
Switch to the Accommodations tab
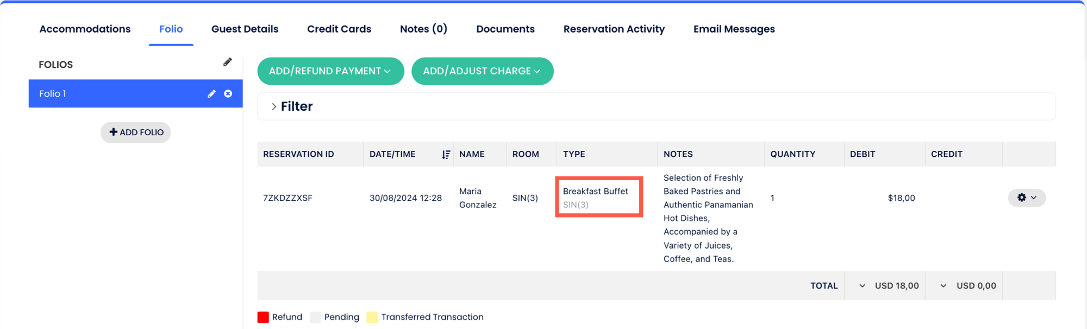tap(85, 29)
